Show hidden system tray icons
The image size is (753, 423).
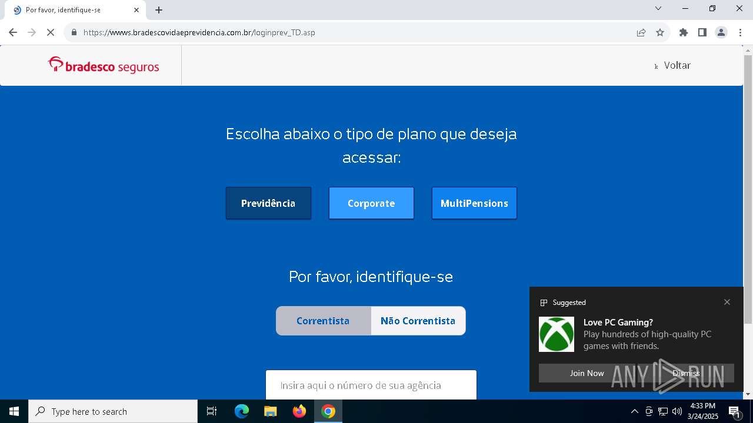pyautogui.click(x=634, y=411)
